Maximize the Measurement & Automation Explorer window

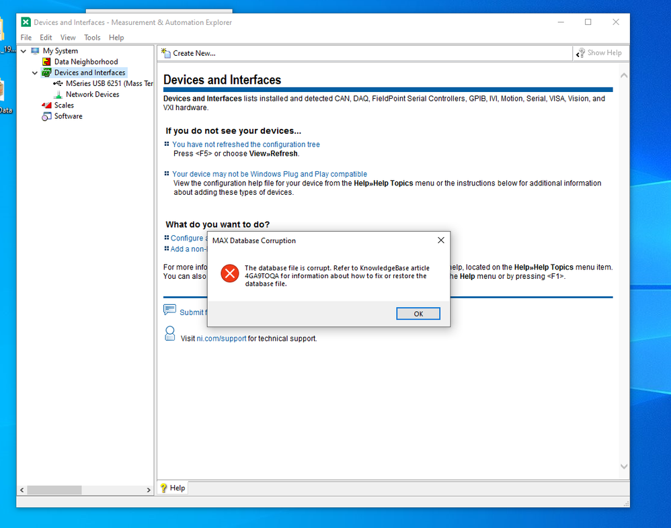pos(588,22)
